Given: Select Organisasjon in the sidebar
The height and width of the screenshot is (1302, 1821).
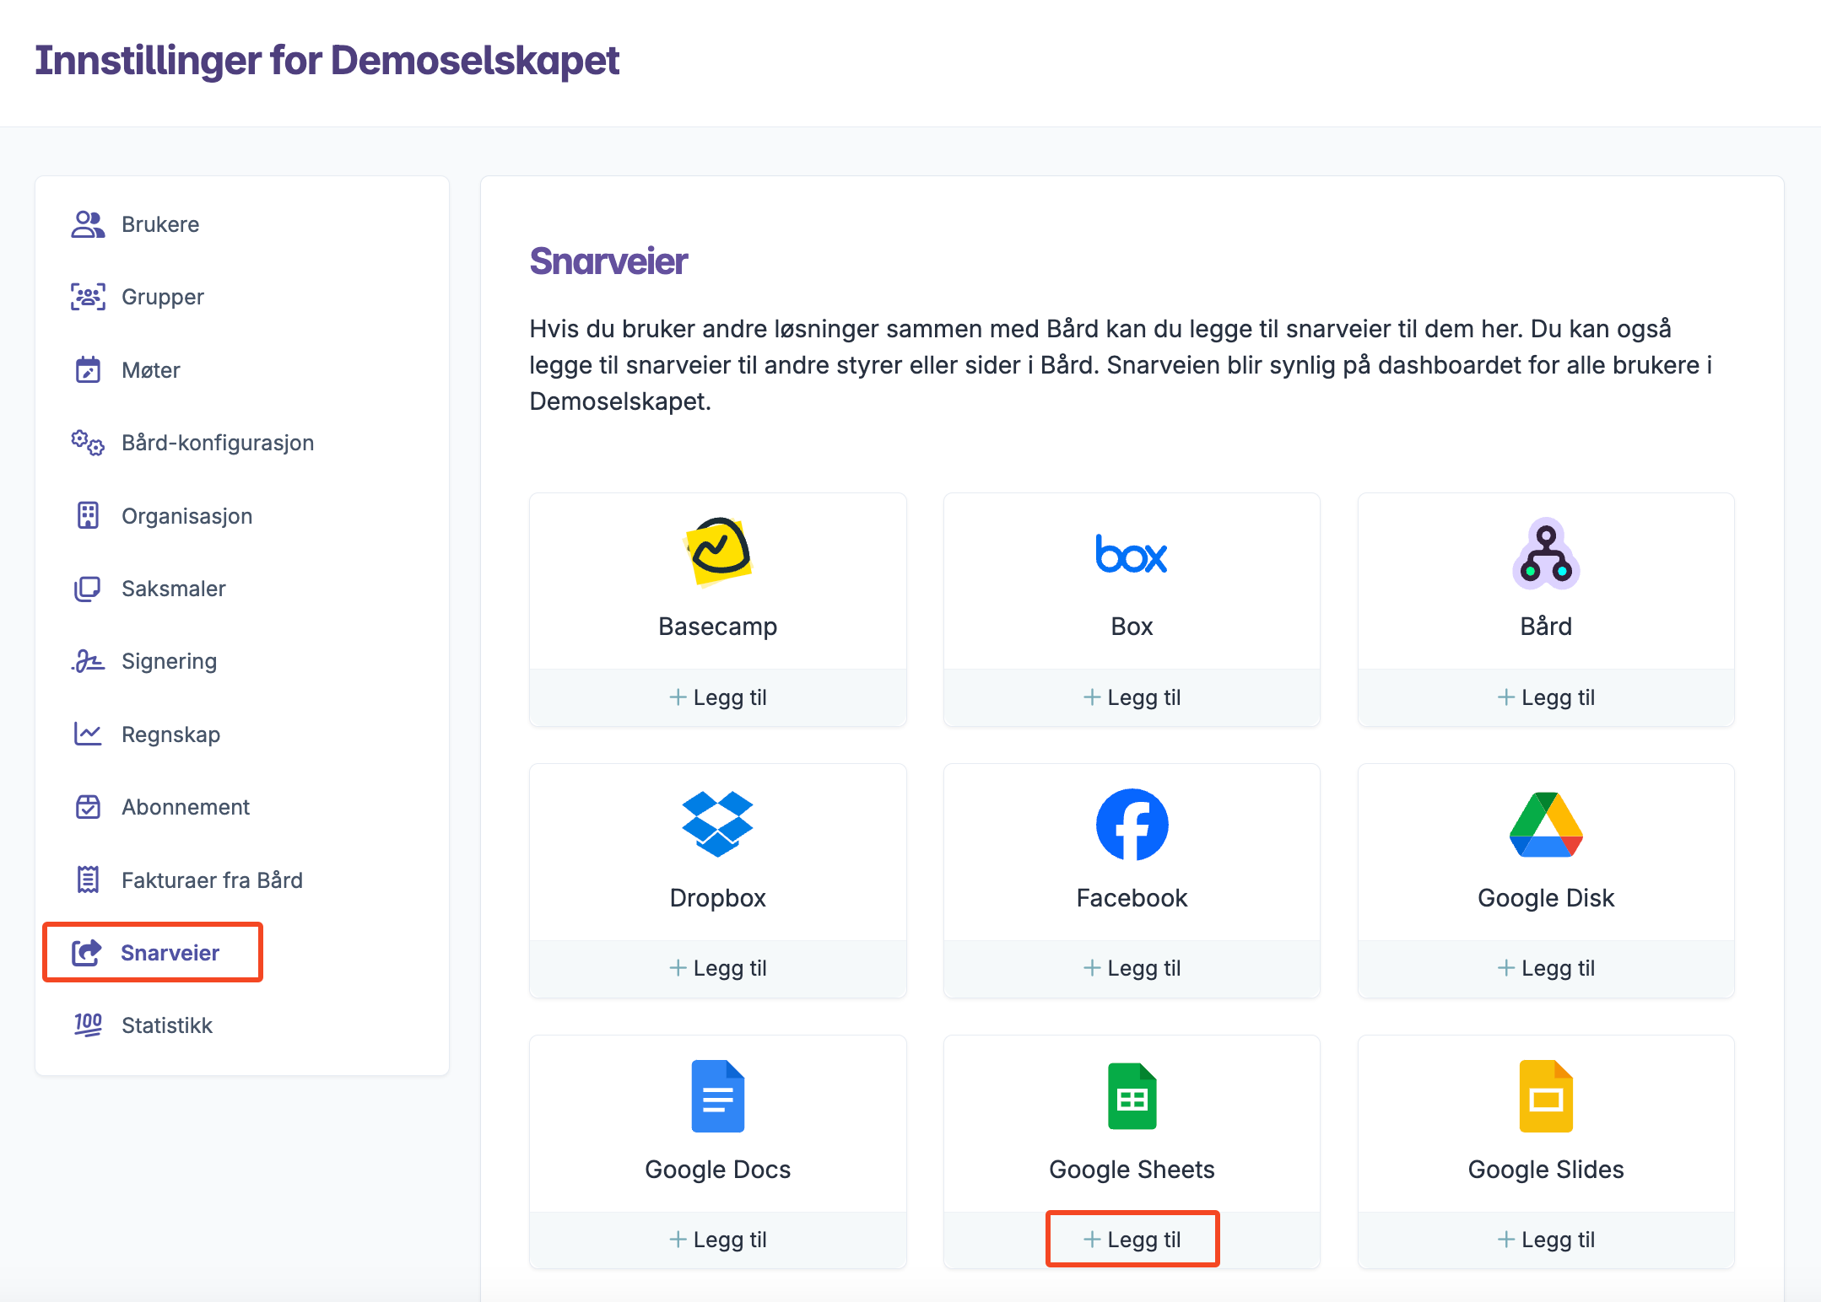Looking at the screenshot, I should [x=186, y=515].
